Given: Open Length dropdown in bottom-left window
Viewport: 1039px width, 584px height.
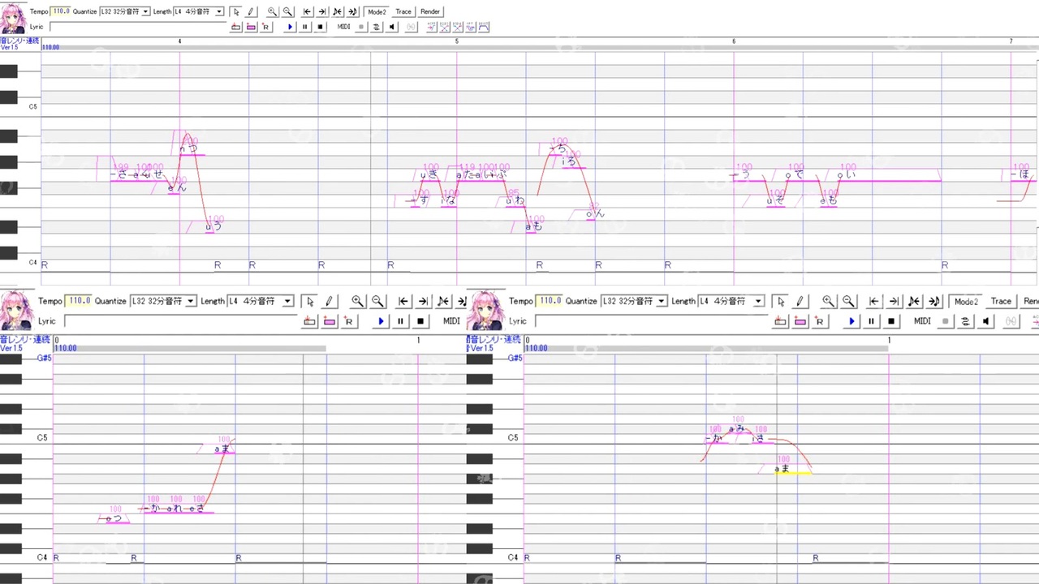Looking at the screenshot, I should pyautogui.click(x=260, y=301).
